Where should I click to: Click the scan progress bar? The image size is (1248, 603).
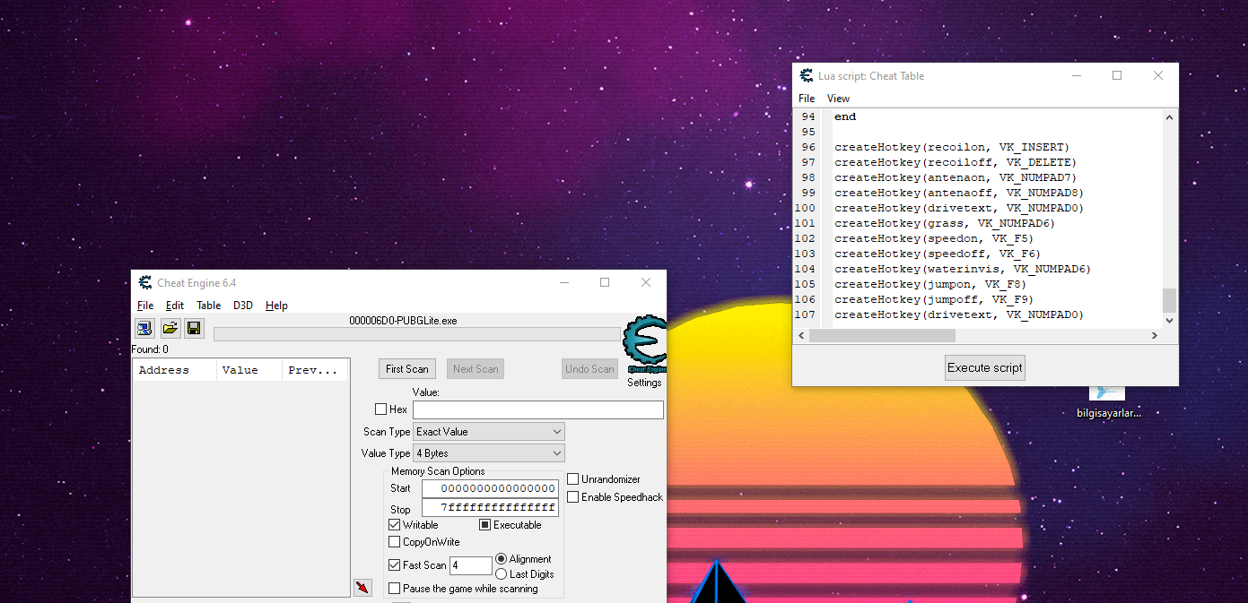click(418, 334)
